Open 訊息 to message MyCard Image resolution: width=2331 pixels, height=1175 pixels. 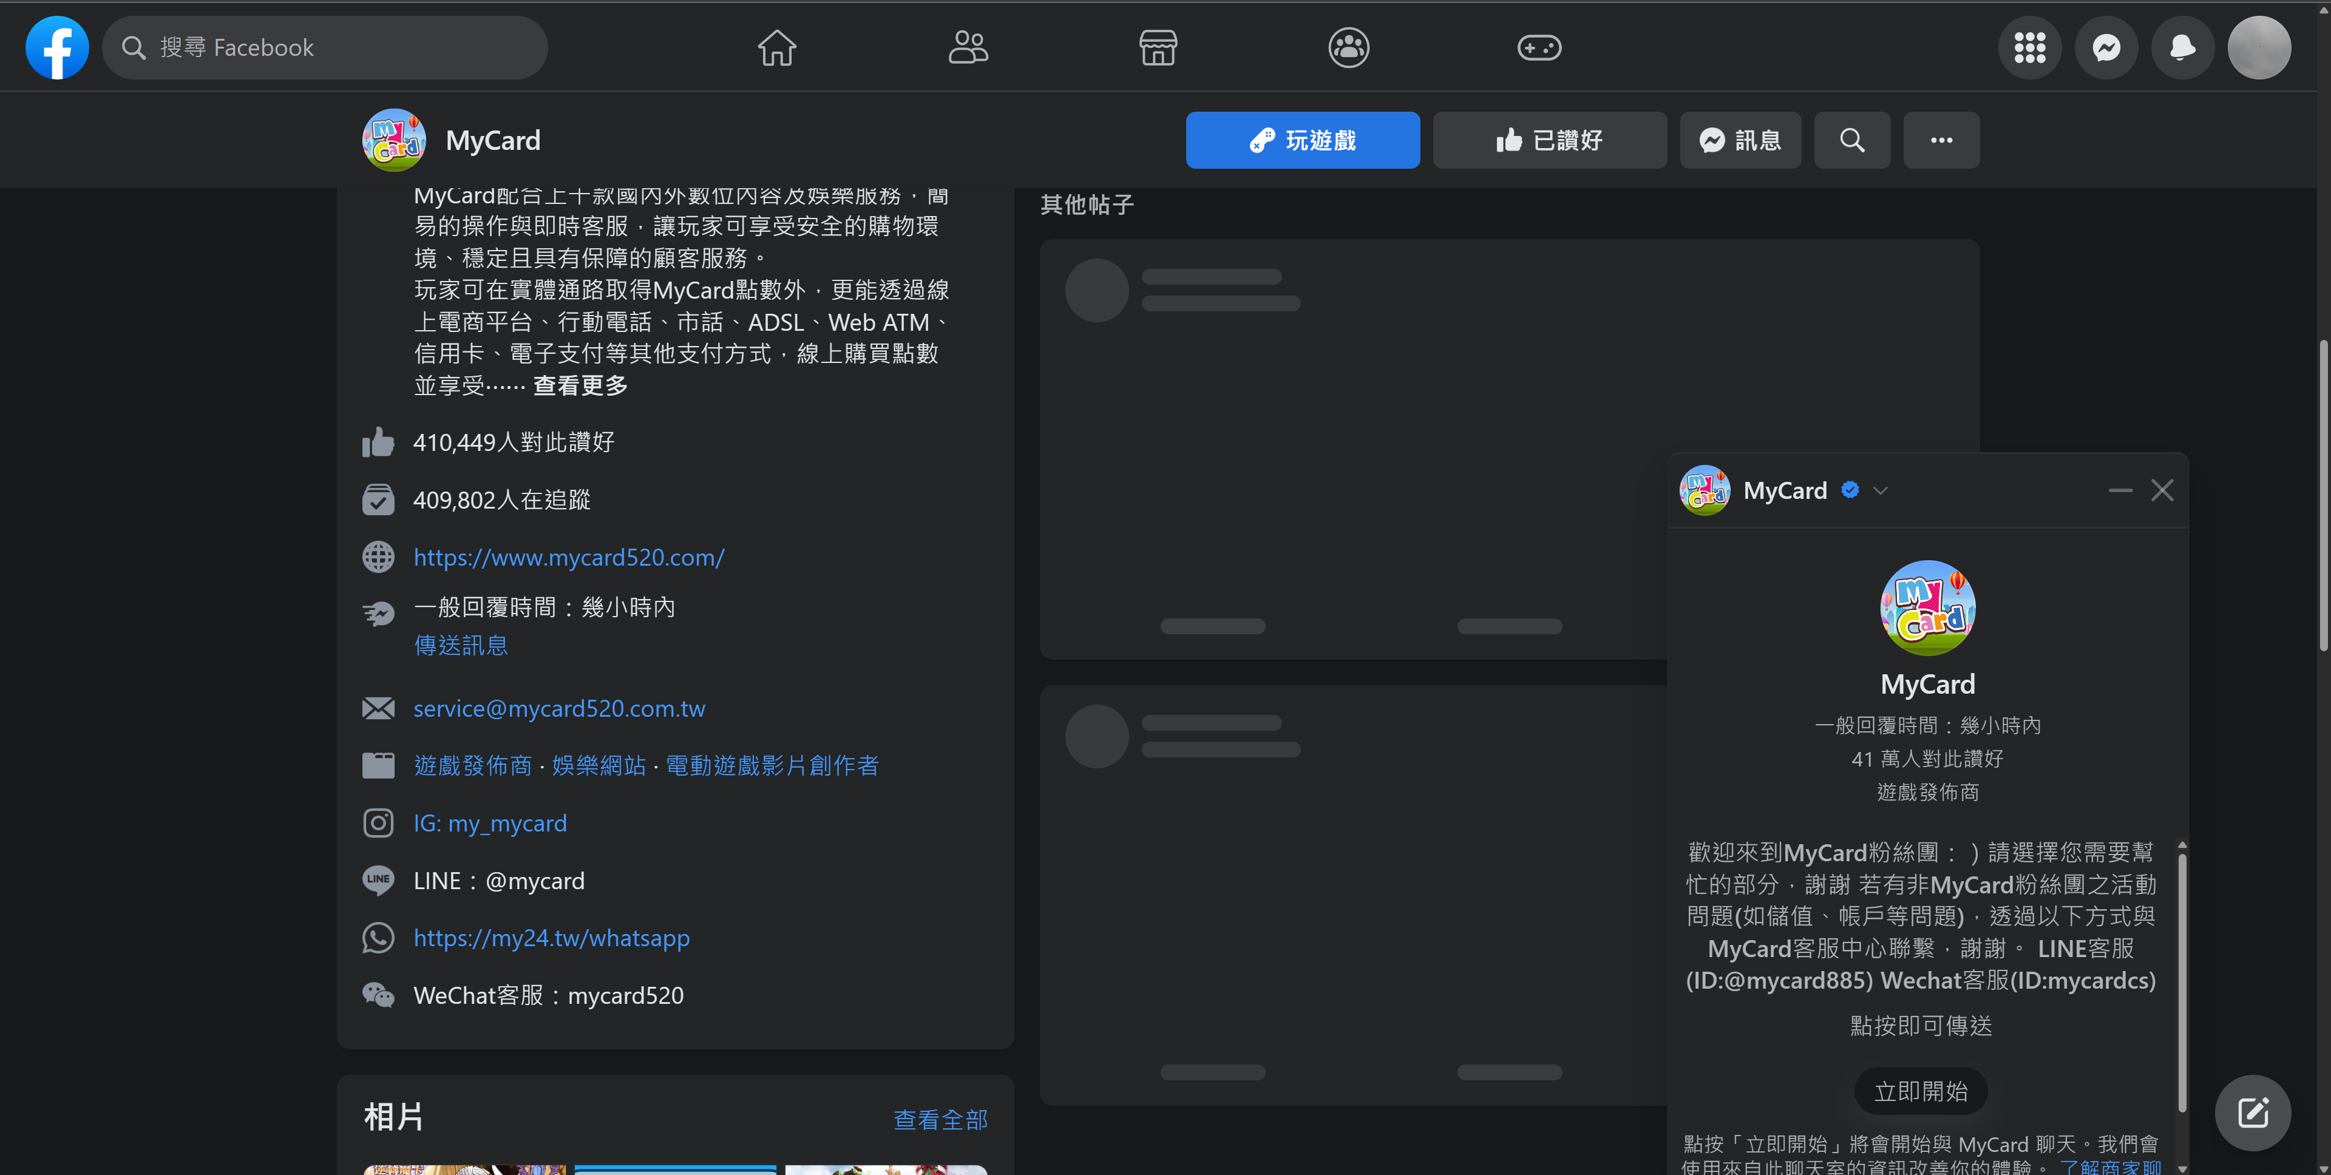(x=1739, y=140)
